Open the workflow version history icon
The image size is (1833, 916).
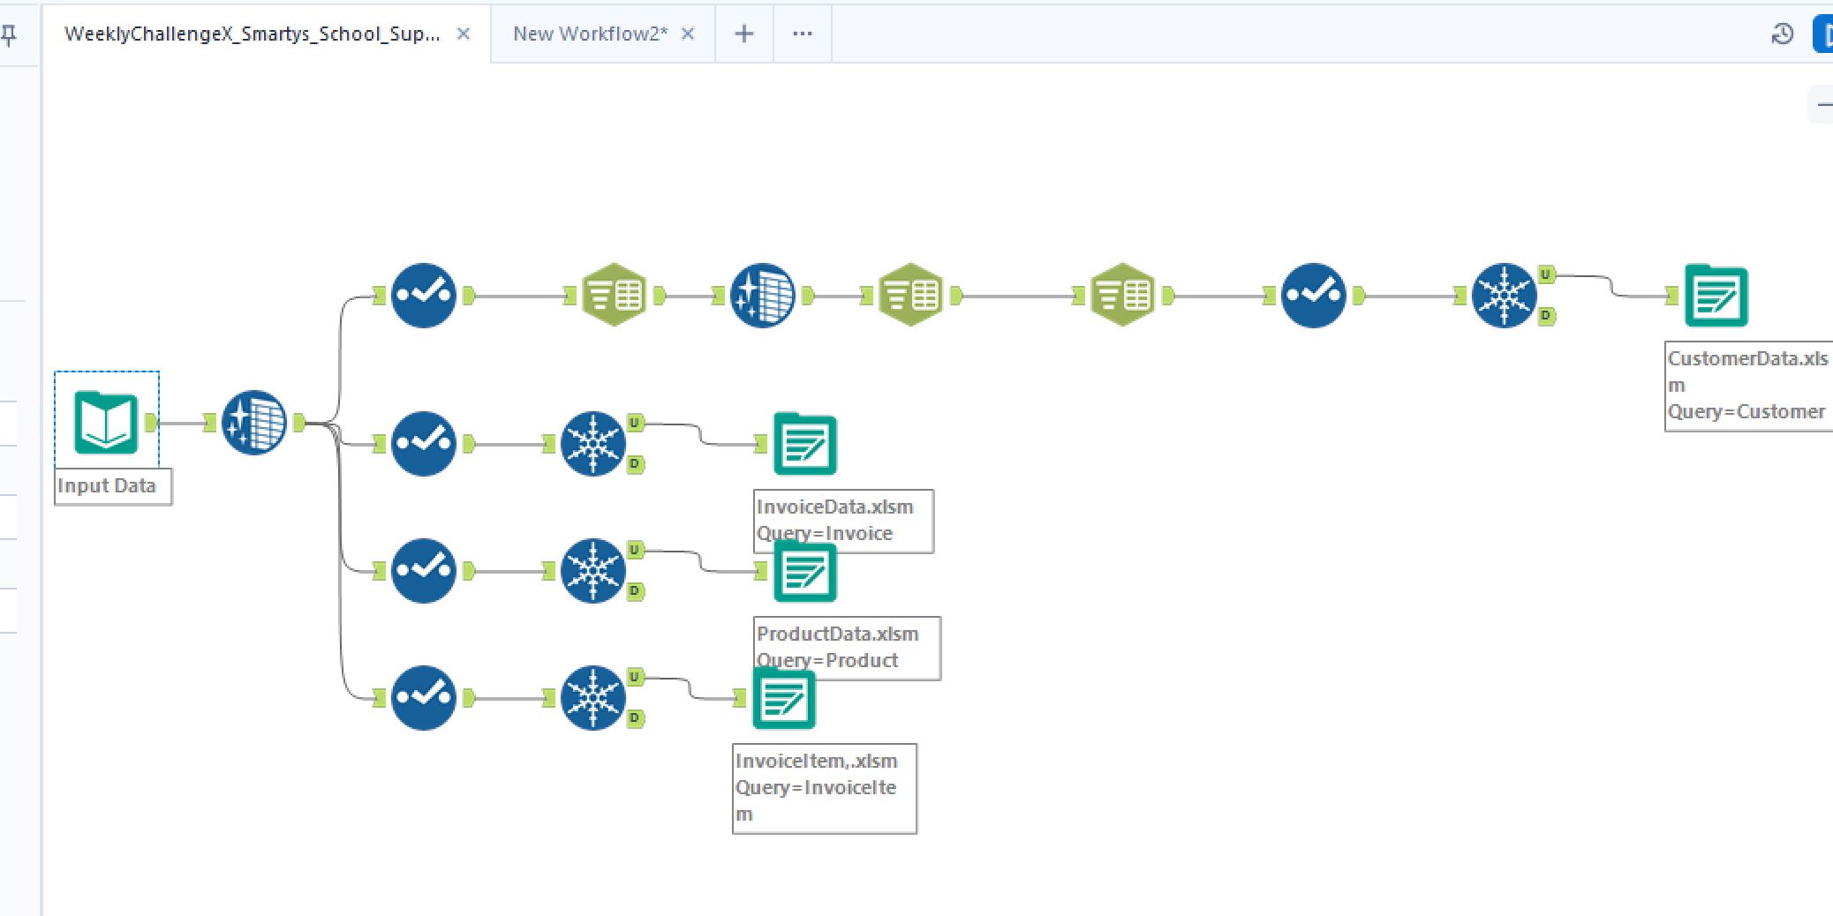(1783, 34)
